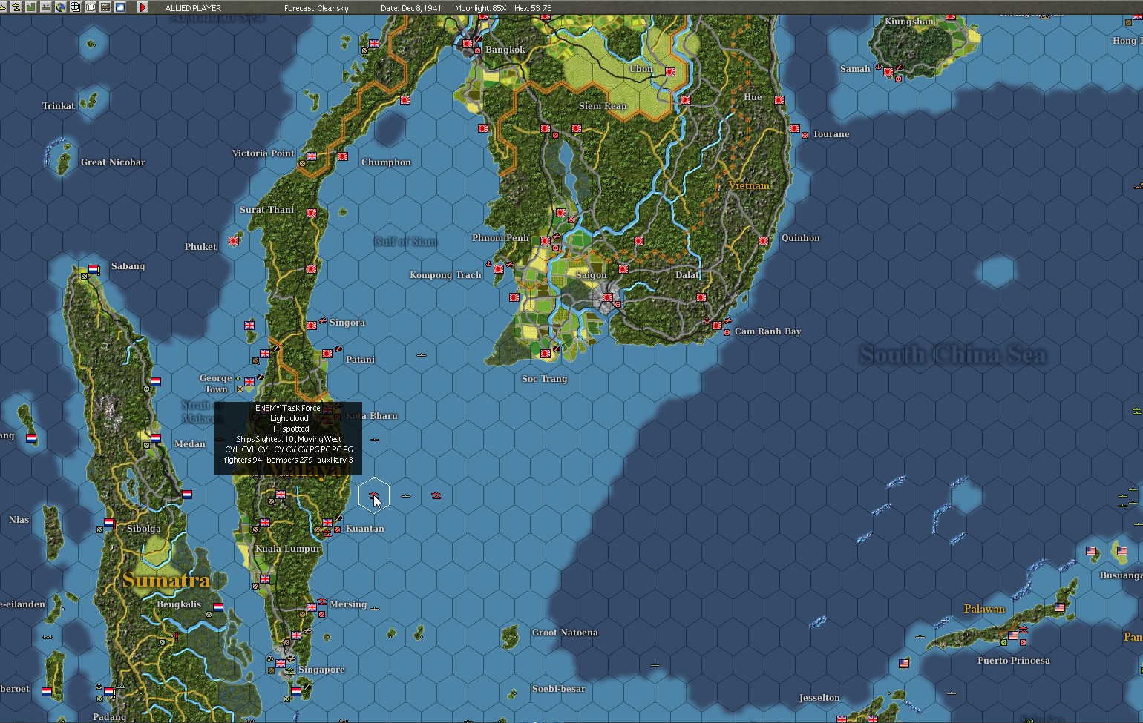
Task: Click the Japanese flag at Hue
Action: point(779,100)
